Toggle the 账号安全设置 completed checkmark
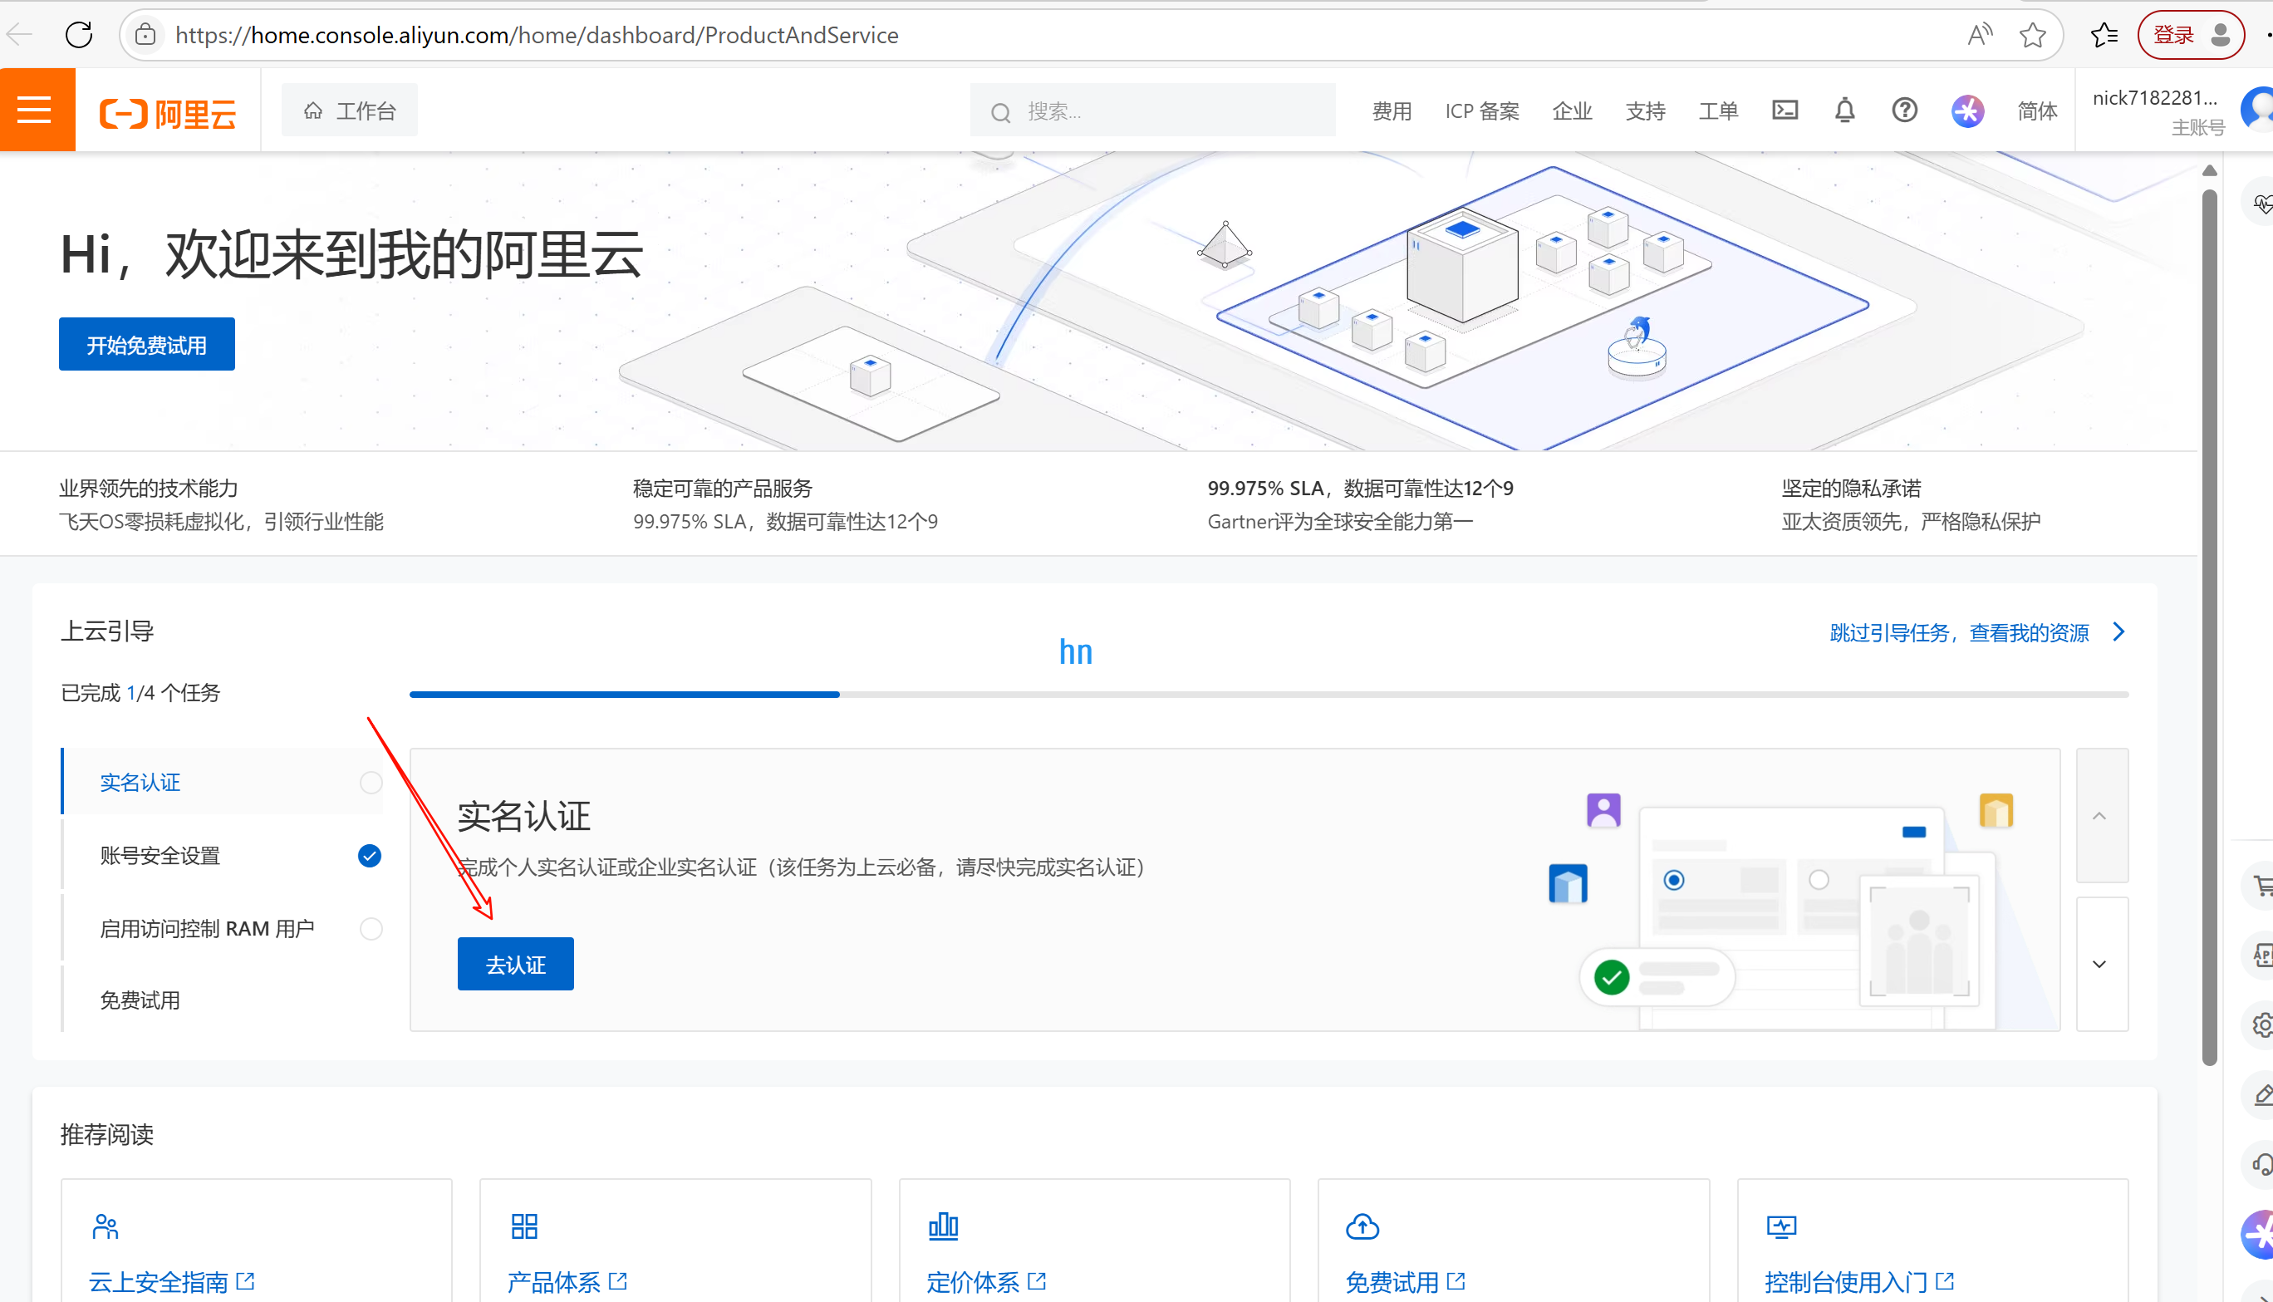This screenshot has height=1302, width=2273. pos(369,856)
